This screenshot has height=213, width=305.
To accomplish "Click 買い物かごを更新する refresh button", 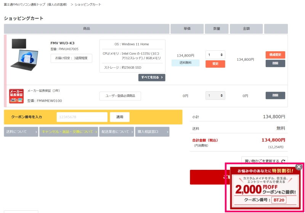I will (265, 161).
